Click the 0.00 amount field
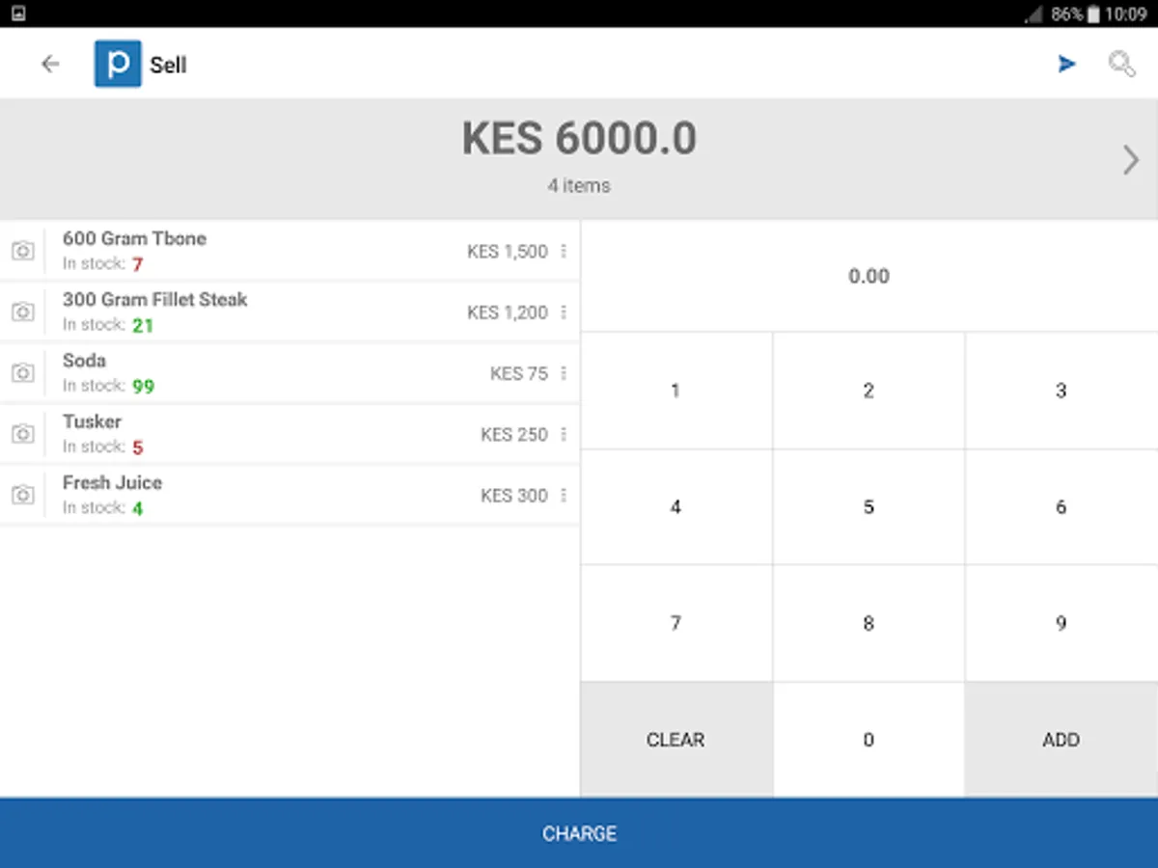Screen dimensions: 1158x868 pos(868,277)
